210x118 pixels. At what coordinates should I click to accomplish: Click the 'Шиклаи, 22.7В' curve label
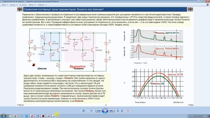175,74
